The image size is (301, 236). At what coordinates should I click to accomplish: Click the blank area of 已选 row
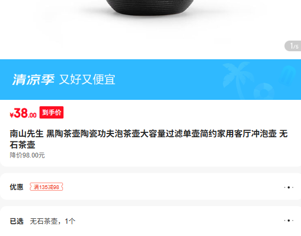click(x=179, y=221)
